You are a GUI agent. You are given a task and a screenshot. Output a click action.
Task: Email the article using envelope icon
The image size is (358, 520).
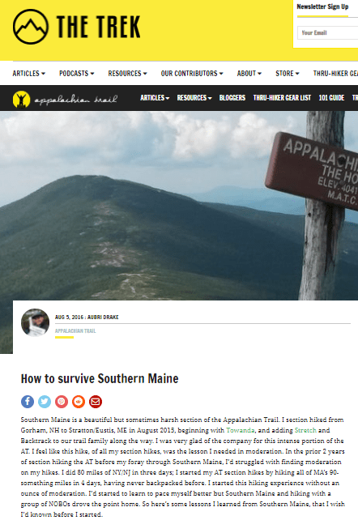96,402
